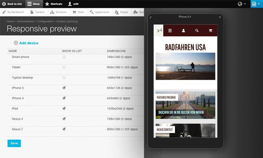263x158 pixels.
Task: Open the Structure admin tab
Action: 59,12
